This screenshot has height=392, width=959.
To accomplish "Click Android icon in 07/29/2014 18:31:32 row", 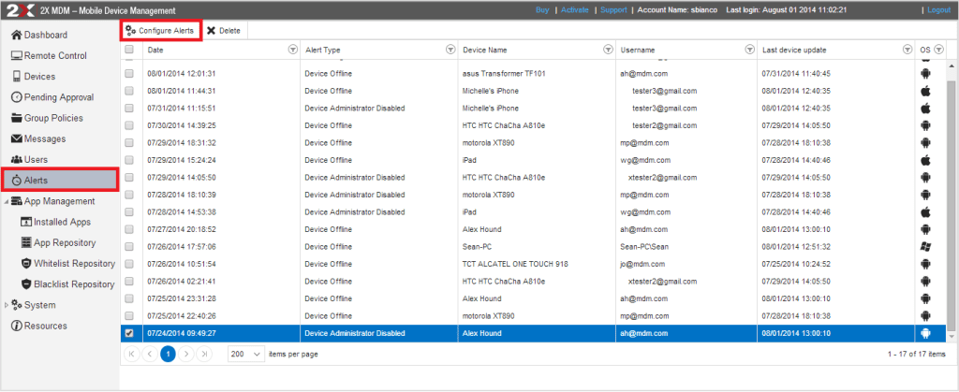I will 925,142.
